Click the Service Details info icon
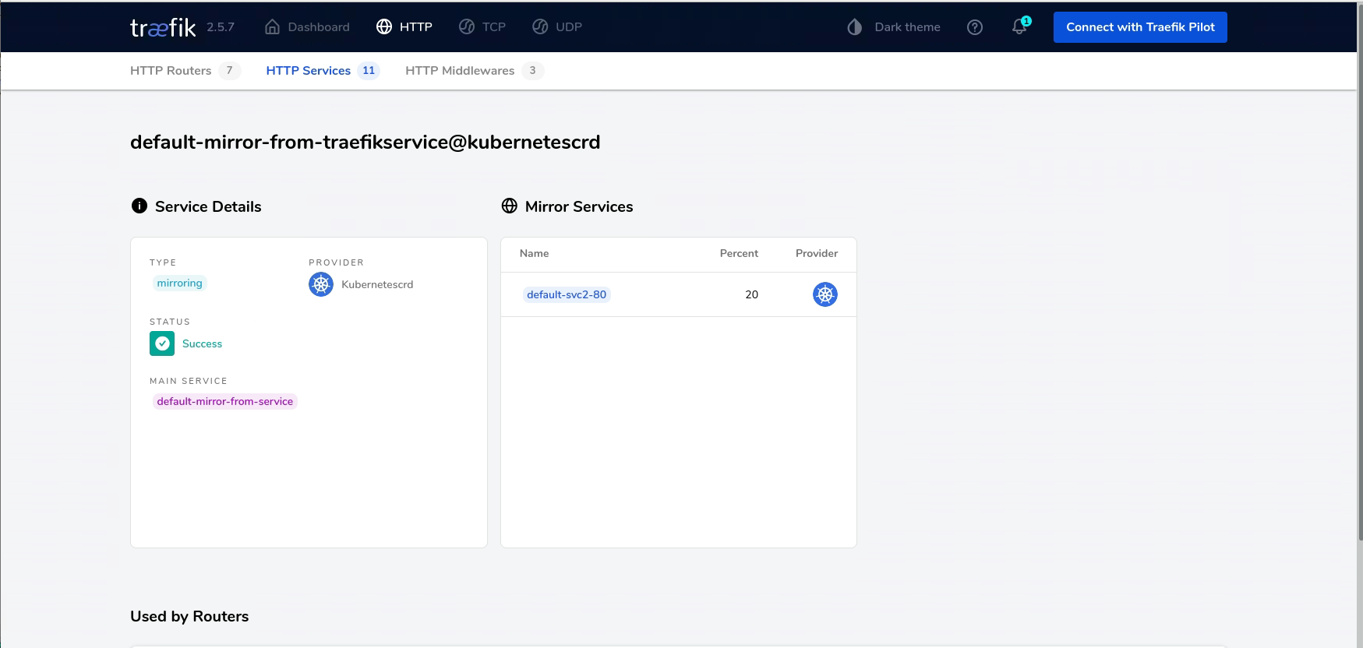 (x=139, y=206)
